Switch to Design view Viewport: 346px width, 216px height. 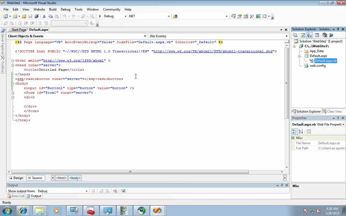point(16,178)
